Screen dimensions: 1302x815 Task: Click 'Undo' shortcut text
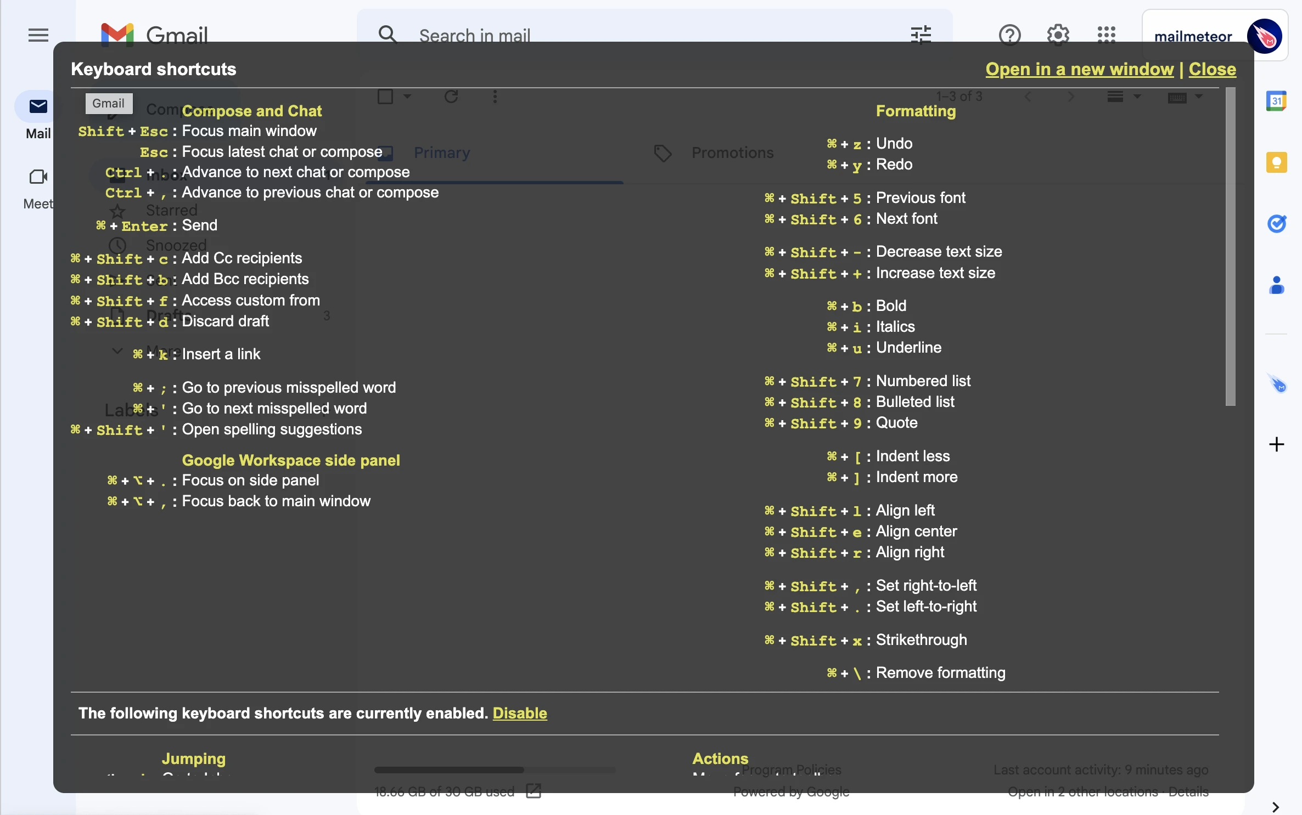point(894,144)
